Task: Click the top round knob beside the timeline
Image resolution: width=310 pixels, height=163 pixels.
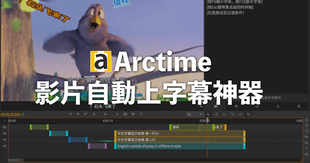Action: [307, 121]
